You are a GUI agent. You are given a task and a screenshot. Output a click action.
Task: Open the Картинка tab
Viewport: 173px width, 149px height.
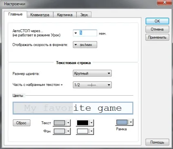coord(65,15)
